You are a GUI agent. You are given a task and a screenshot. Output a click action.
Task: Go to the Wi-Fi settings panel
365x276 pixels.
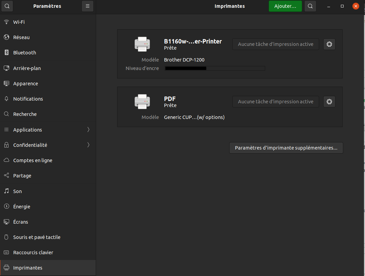click(x=19, y=22)
